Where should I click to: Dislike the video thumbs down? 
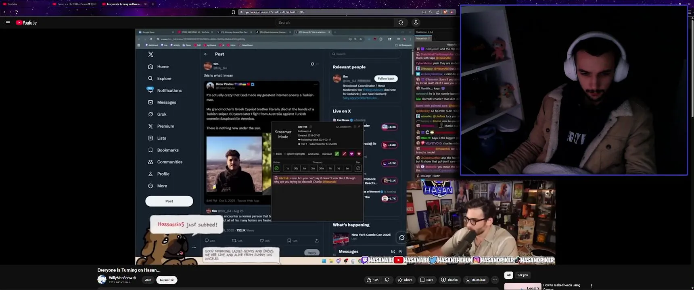pyautogui.click(x=387, y=280)
